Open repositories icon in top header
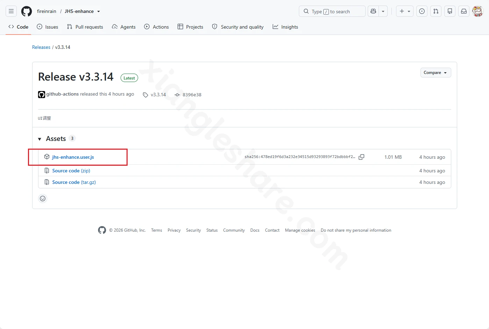Viewport: 489px width, 329px height. coord(450,11)
